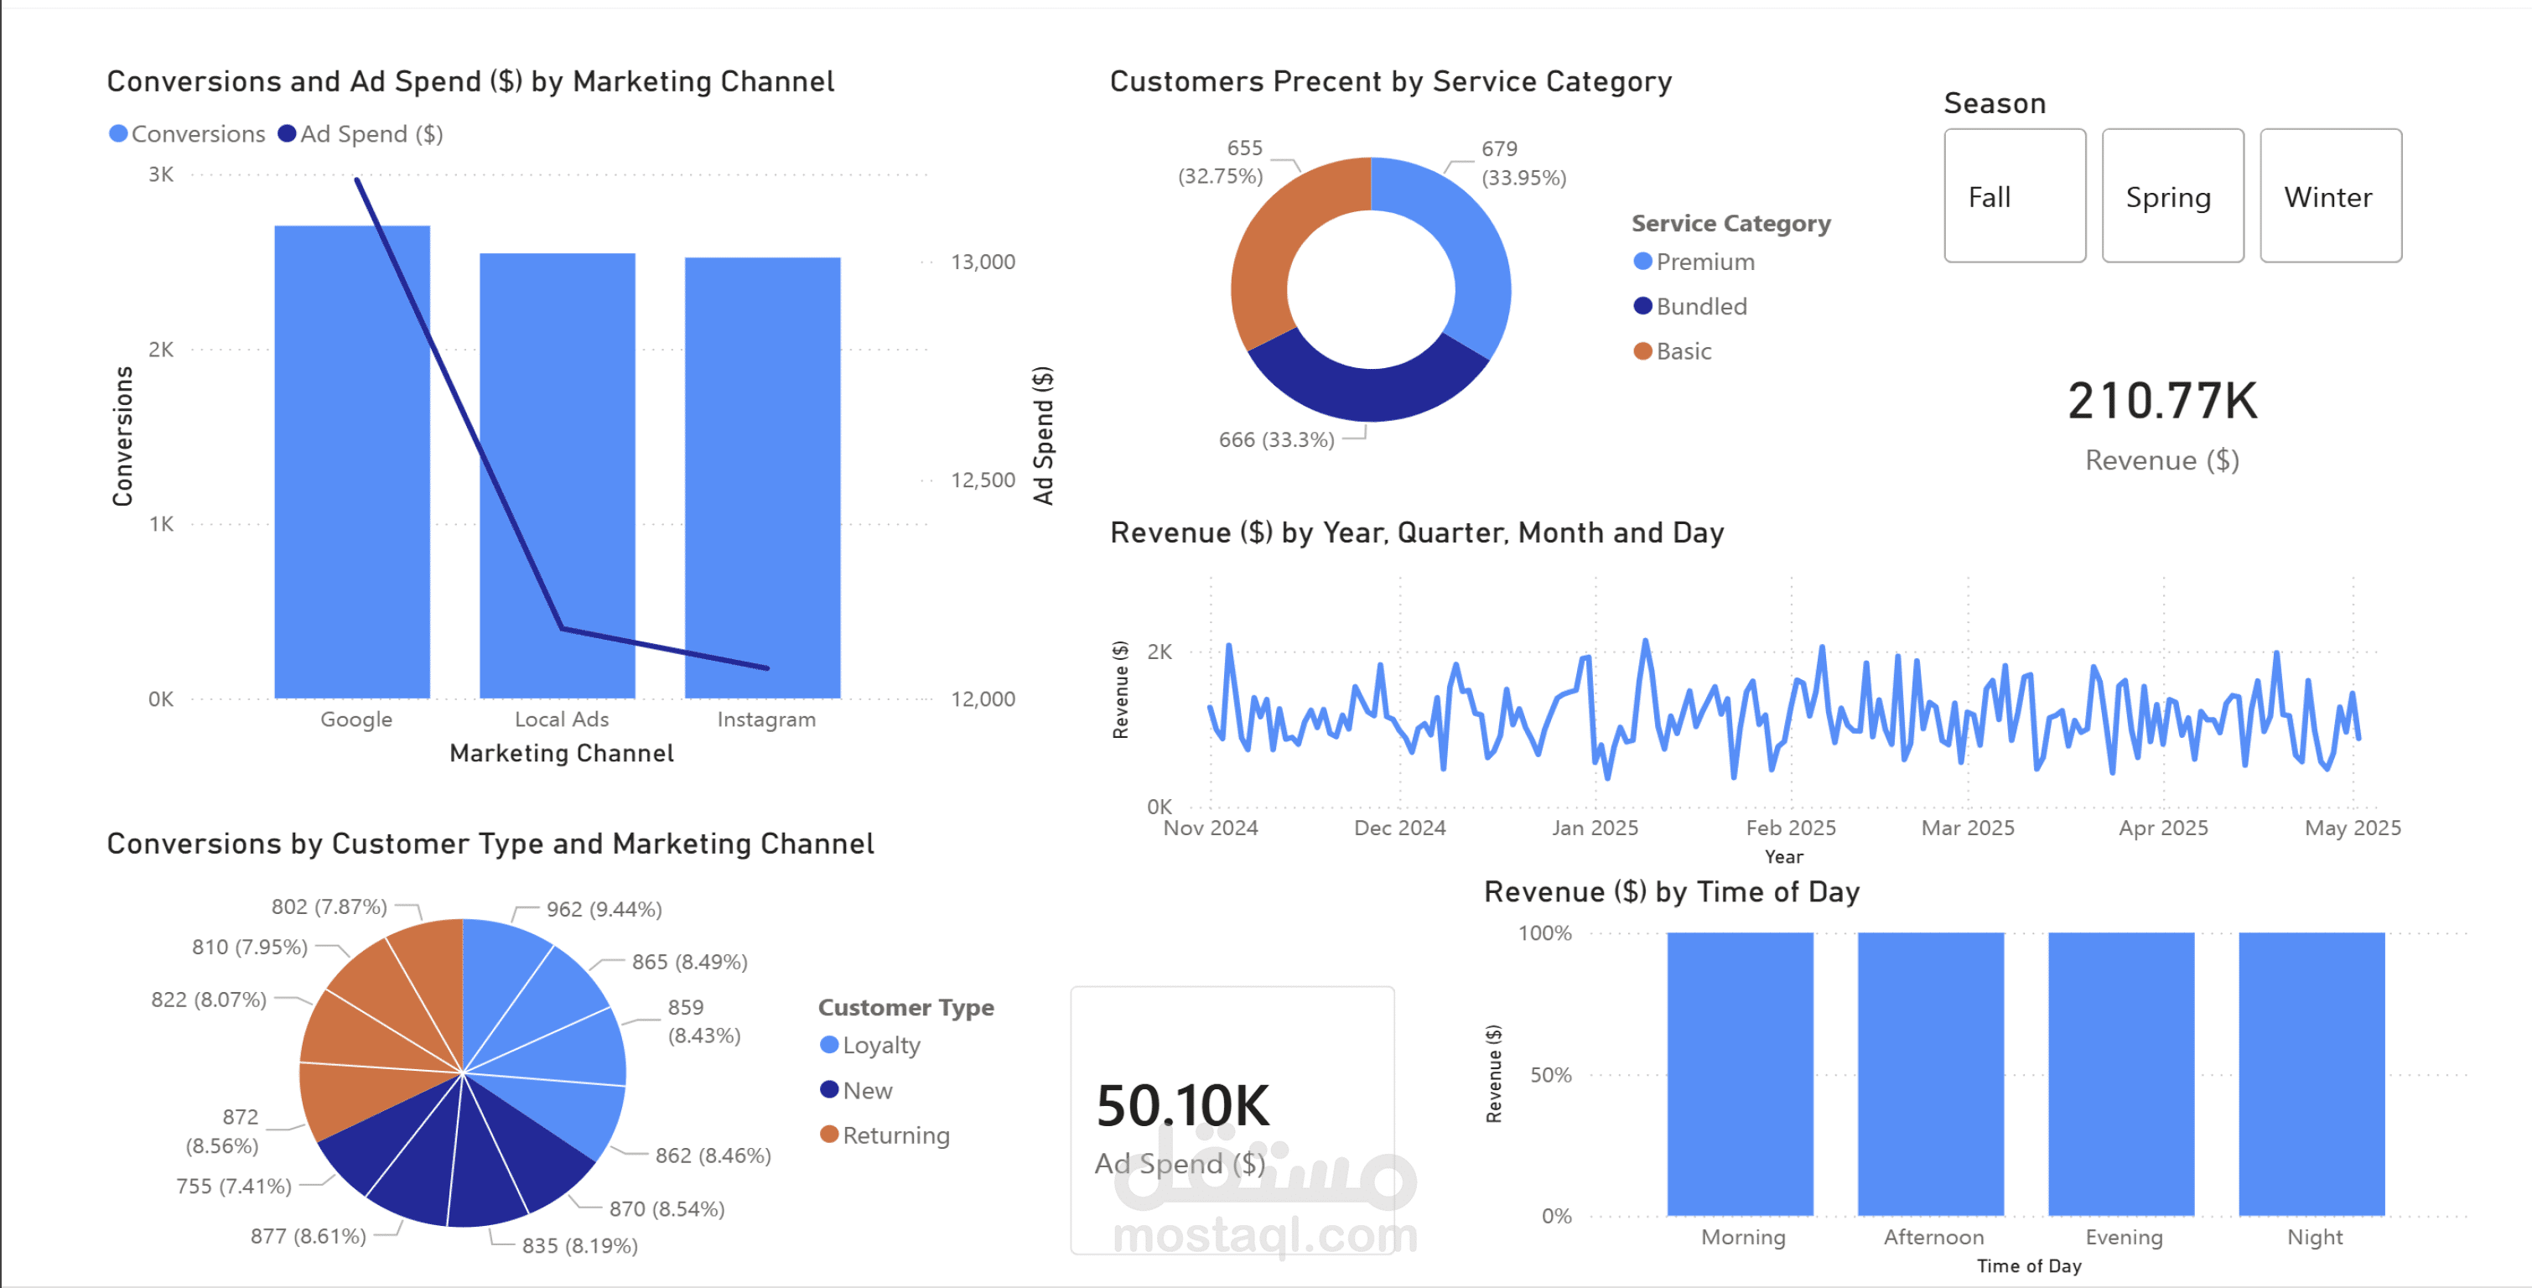Enable the Spring season filter

point(2172,197)
